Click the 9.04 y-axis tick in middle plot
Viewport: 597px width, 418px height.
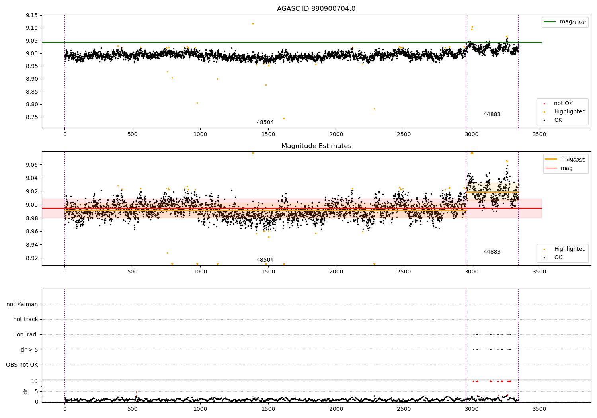32,178
